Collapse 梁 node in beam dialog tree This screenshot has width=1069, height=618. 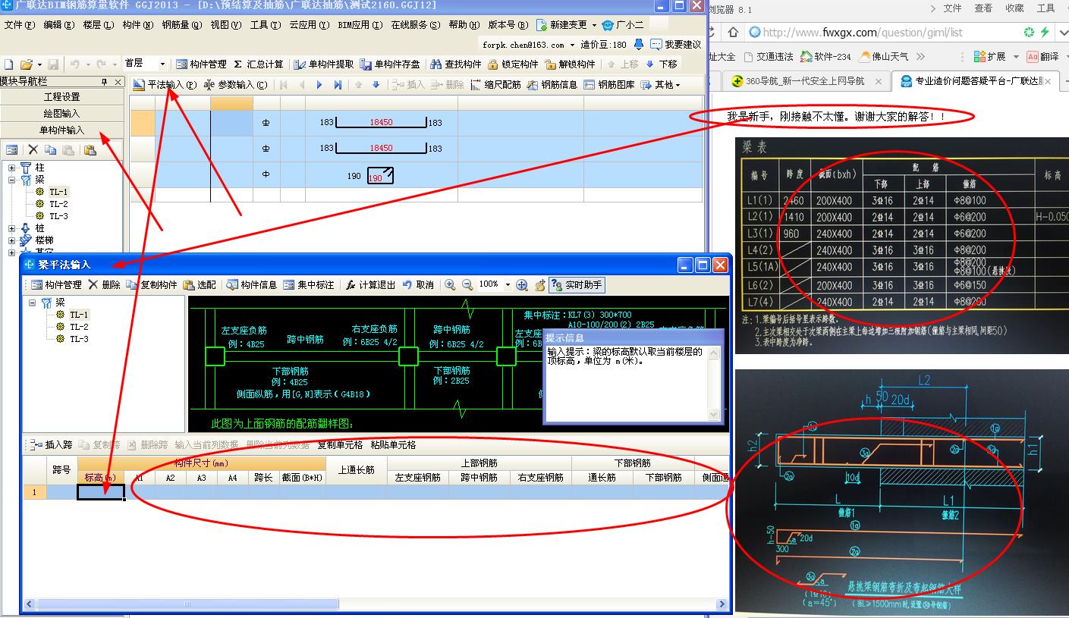[33, 303]
